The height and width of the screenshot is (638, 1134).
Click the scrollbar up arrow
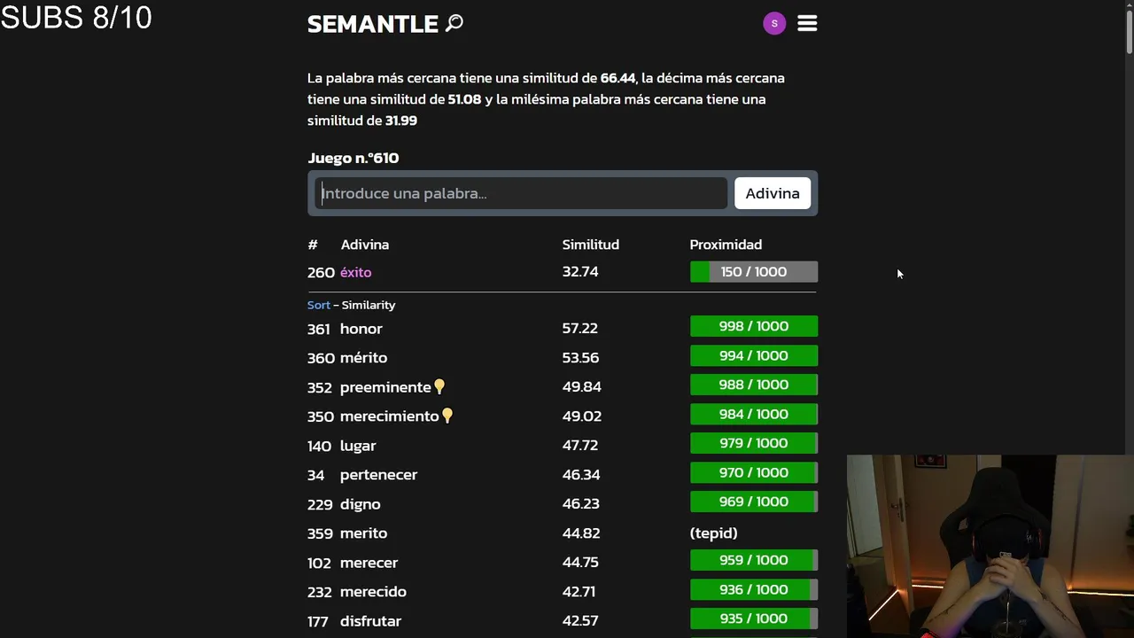[x=1129, y=5]
